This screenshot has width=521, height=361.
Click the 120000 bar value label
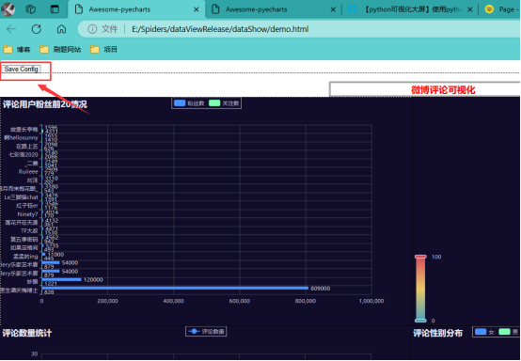93,280
